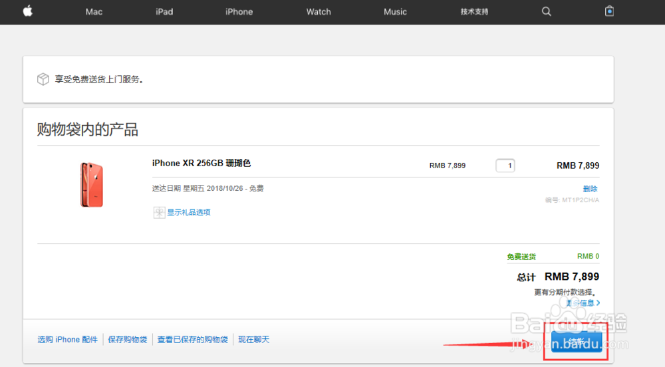The width and height of the screenshot is (665, 367).
Task: Open 更多信息 installment details
Action: click(x=583, y=303)
